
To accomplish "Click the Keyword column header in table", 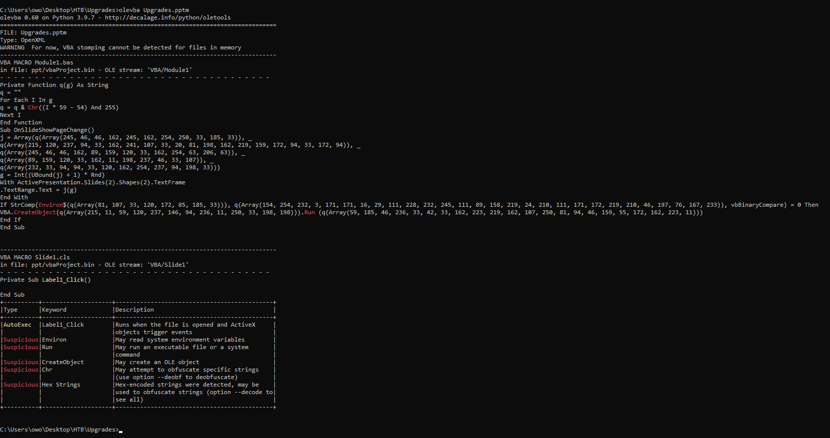I will click(x=54, y=310).
